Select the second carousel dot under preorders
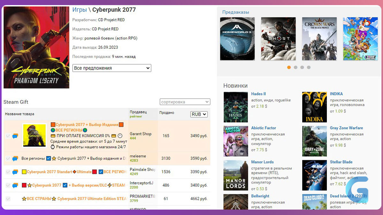 point(296,67)
